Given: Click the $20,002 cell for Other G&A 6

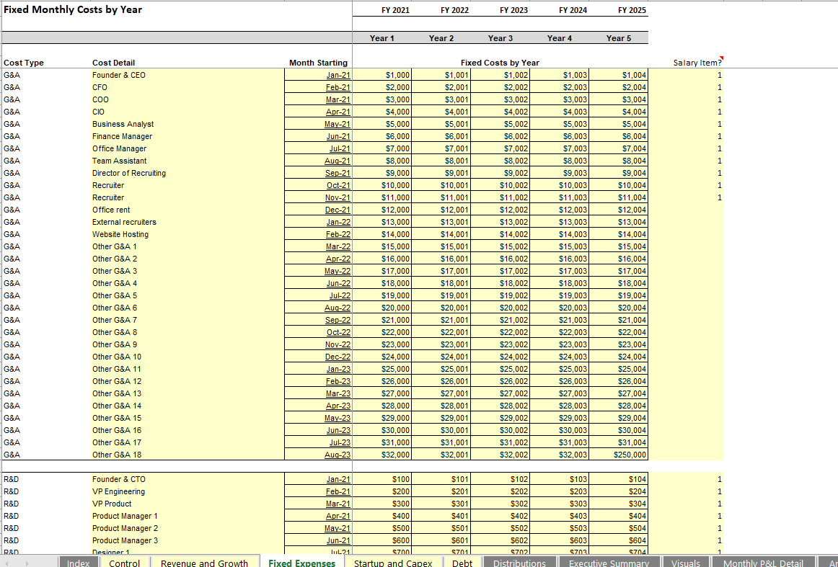Looking at the screenshot, I should [500, 308].
